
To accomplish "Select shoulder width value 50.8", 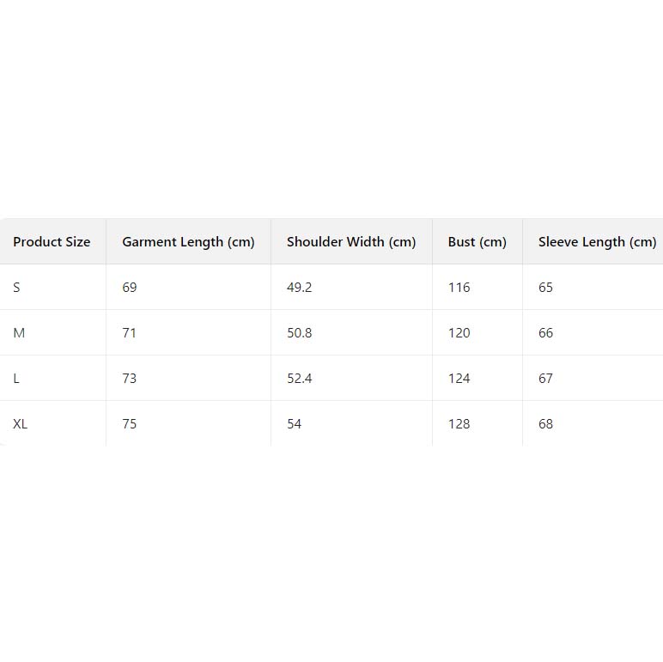I will (300, 333).
